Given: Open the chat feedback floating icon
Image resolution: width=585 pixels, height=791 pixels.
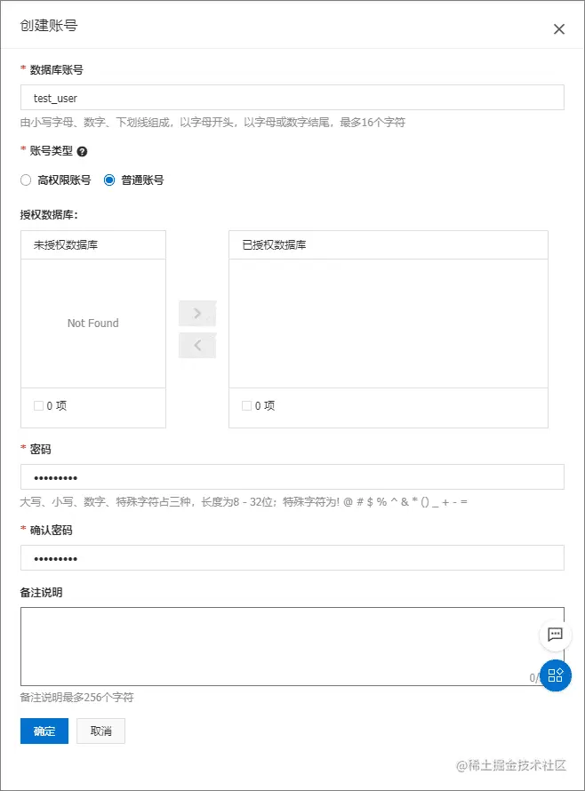Looking at the screenshot, I should (556, 634).
